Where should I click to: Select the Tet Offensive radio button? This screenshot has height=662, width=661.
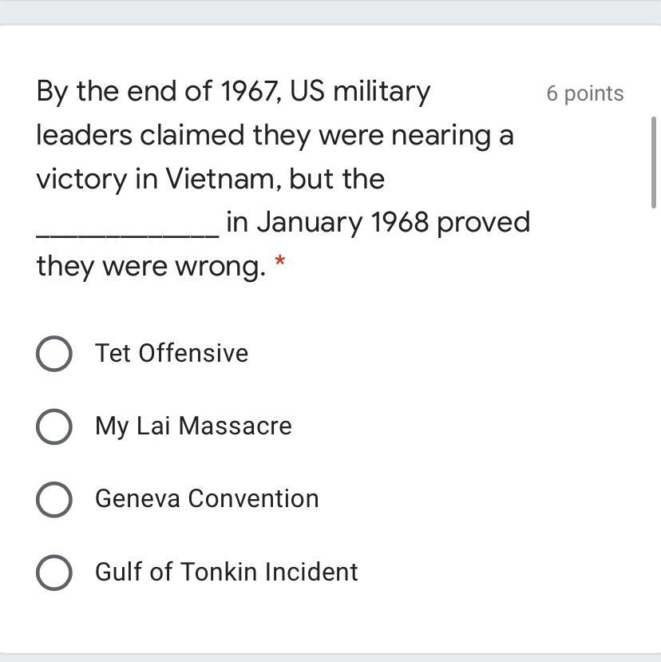click(54, 354)
